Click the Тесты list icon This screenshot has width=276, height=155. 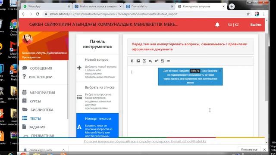[25, 118]
